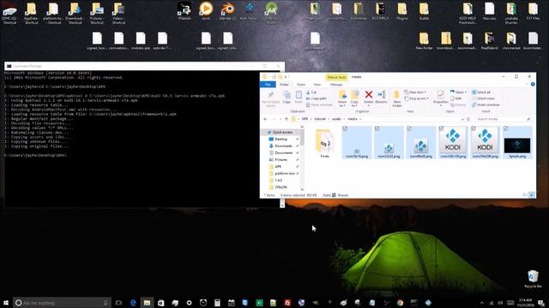549x308 pixels.
Task: Toggle checkbox on icon16x16.png
Action: point(345,128)
